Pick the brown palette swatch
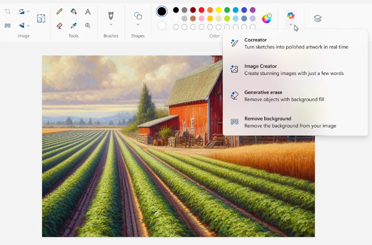Viewport: 372px width, 245px height. coord(193,18)
